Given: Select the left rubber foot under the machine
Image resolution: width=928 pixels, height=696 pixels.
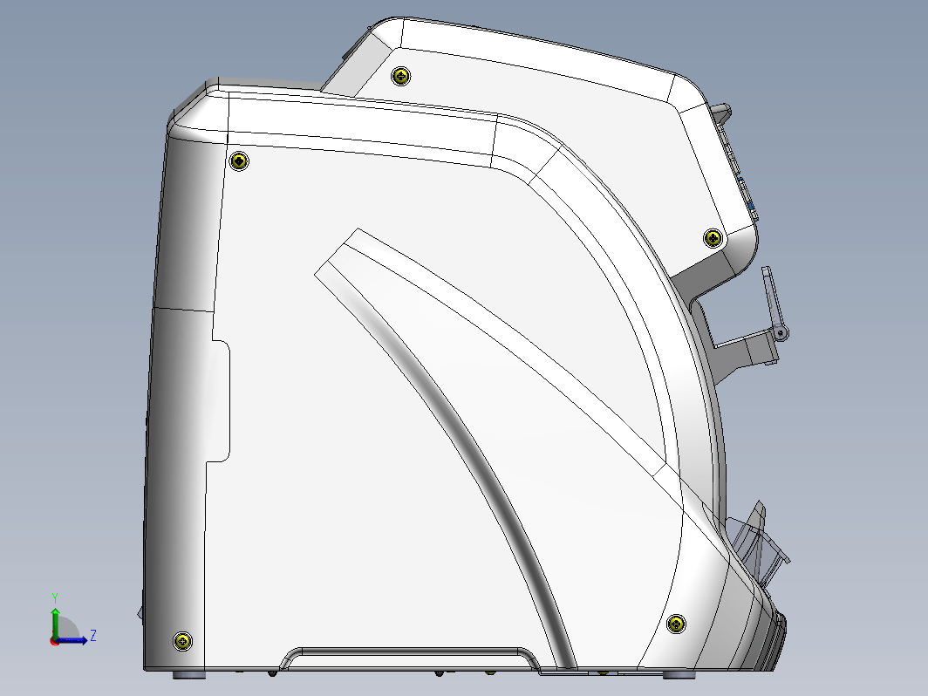Looking at the screenshot, I should [x=189, y=674].
